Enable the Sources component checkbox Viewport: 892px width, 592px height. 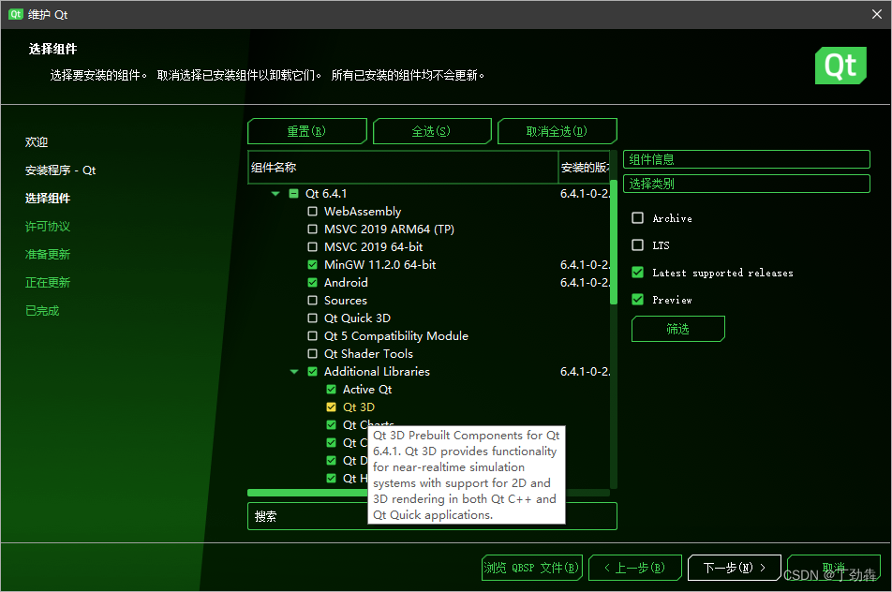[x=312, y=301]
